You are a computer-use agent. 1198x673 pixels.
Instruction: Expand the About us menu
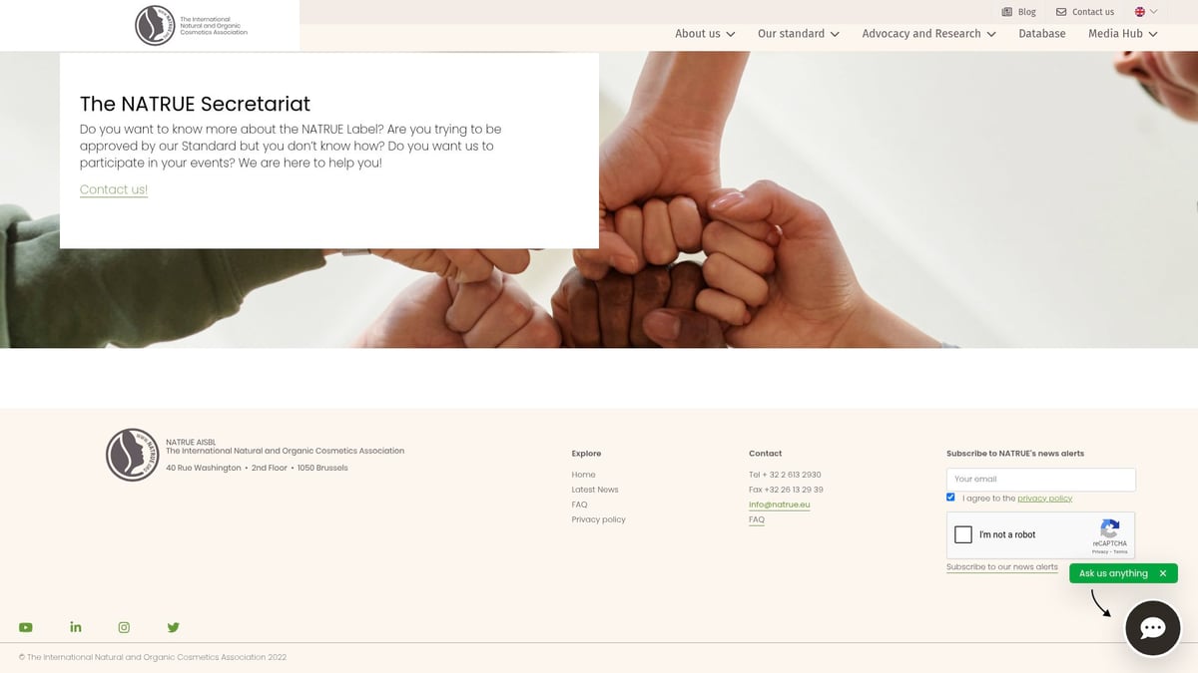click(x=705, y=34)
